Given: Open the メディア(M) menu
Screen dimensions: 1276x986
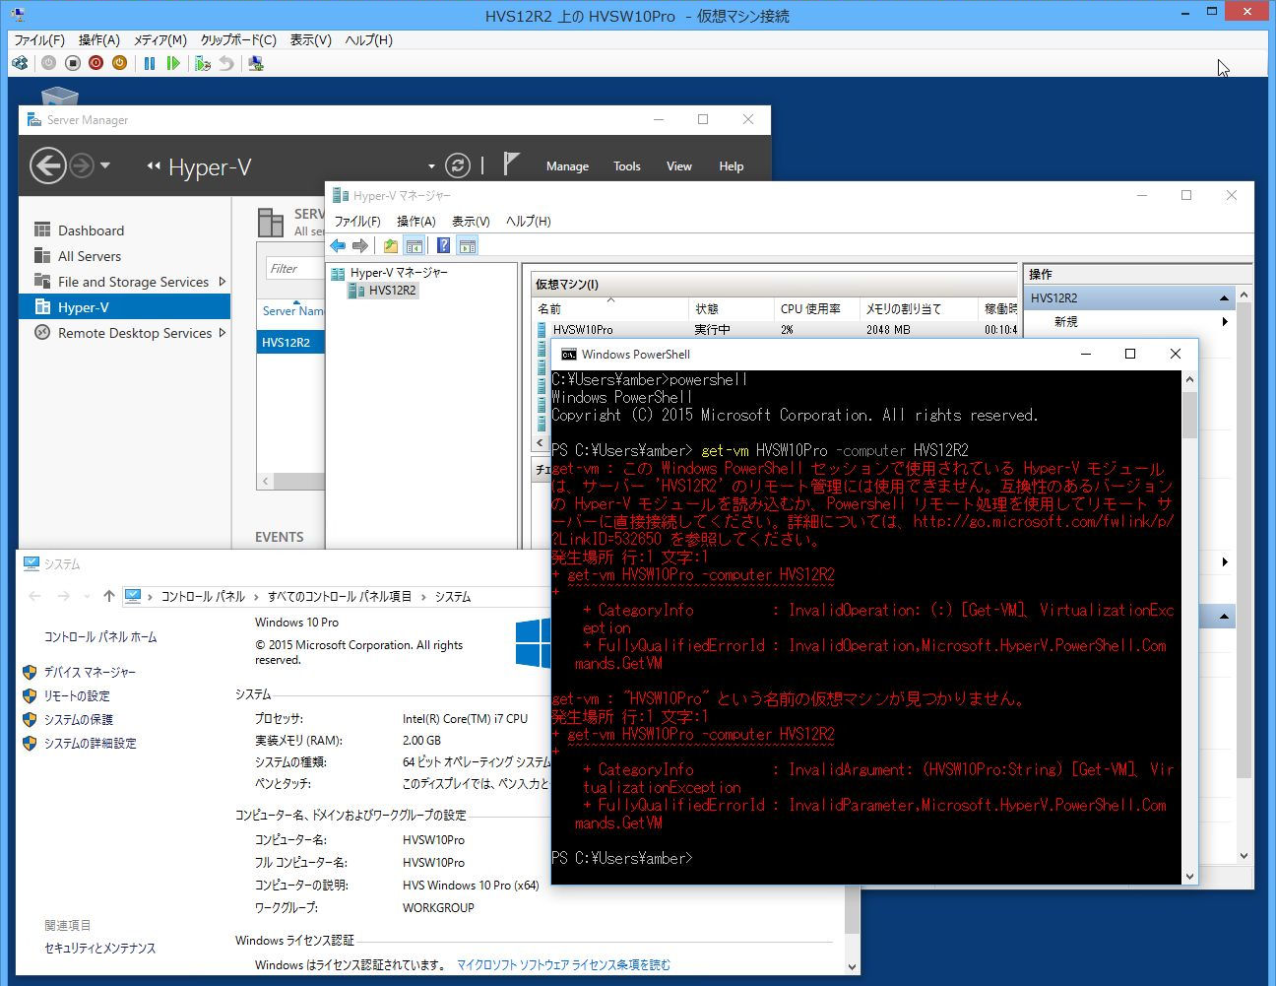Looking at the screenshot, I should [x=160, y=40].
